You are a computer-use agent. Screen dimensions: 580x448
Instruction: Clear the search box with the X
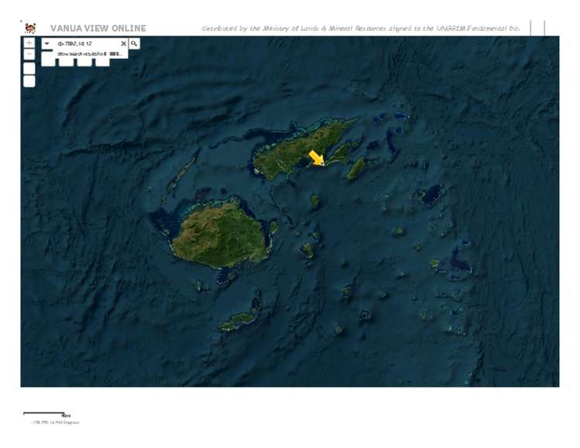coord(124,43)
